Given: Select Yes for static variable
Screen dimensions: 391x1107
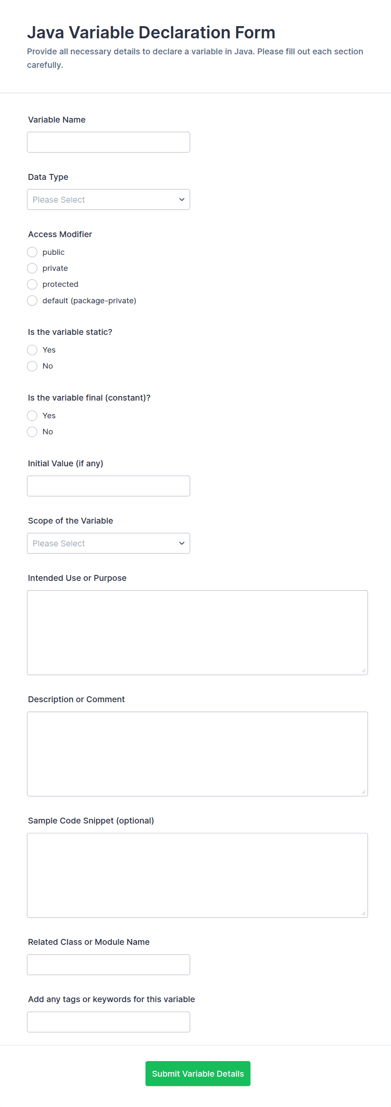Looking at the screenshot, I should coord(32,350).
